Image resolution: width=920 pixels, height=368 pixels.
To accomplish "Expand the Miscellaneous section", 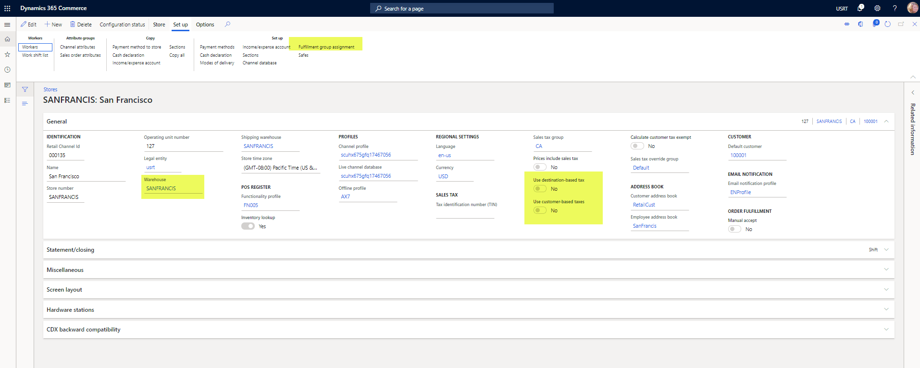I will (469, 270).
